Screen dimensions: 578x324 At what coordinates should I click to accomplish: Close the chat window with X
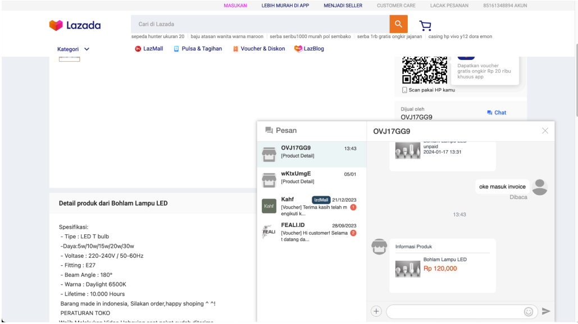(x=545, y=131)
